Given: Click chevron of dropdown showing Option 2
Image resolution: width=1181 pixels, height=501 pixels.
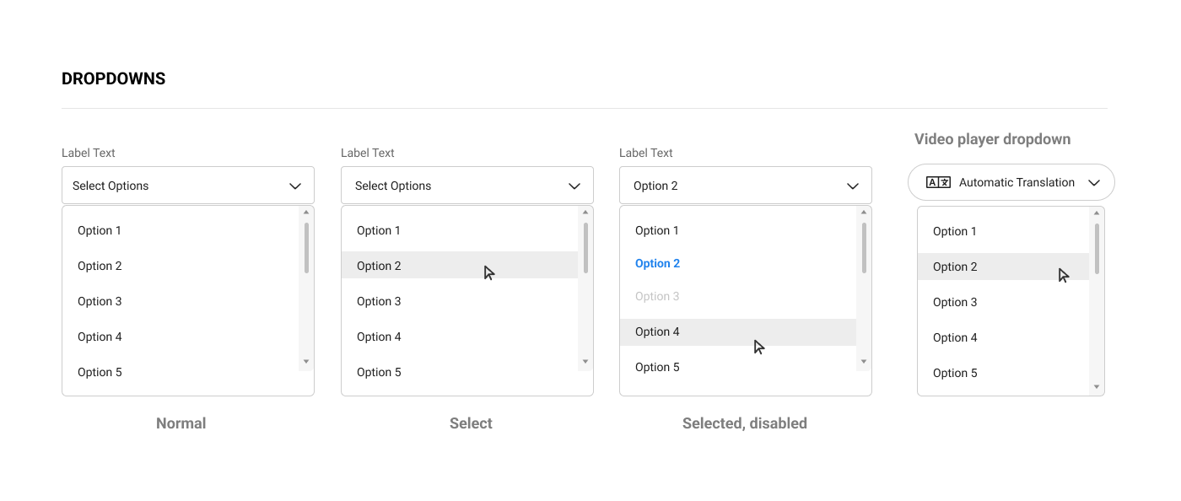Looking at the screenshot, I should coord(853,186).
